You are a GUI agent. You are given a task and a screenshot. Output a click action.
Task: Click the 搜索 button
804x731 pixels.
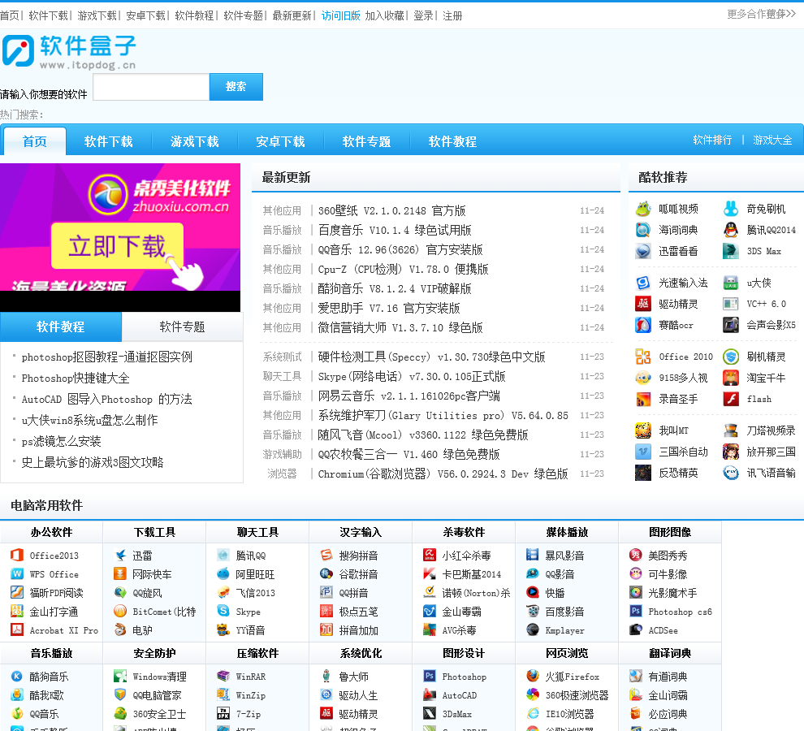coord(236,87)
